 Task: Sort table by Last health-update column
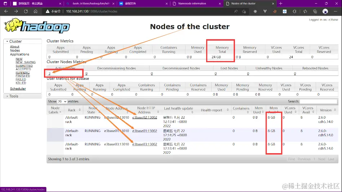pyautogui.click(x=178, y=110)
